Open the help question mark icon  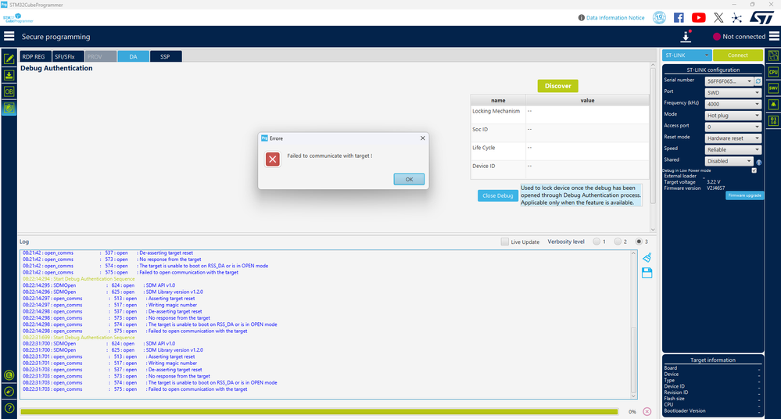coord(9,409)
